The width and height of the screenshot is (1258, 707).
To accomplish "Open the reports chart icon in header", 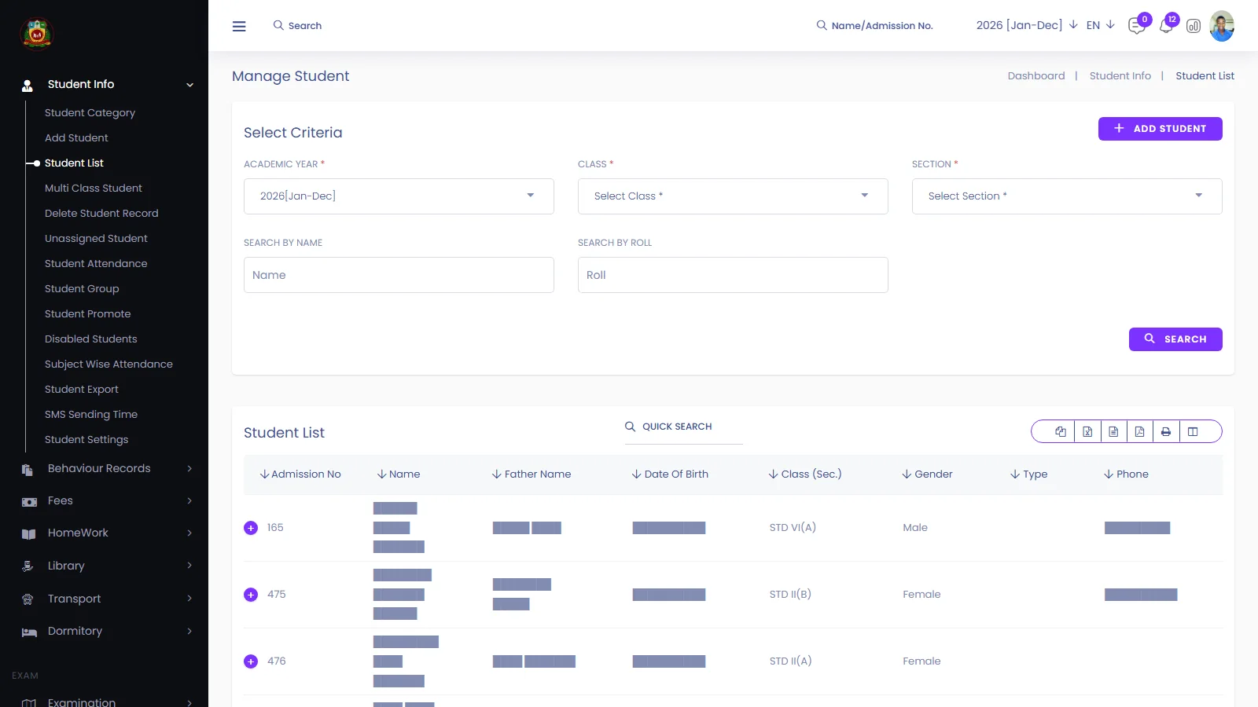I will pyautogui.click(x=1194, y=26).
